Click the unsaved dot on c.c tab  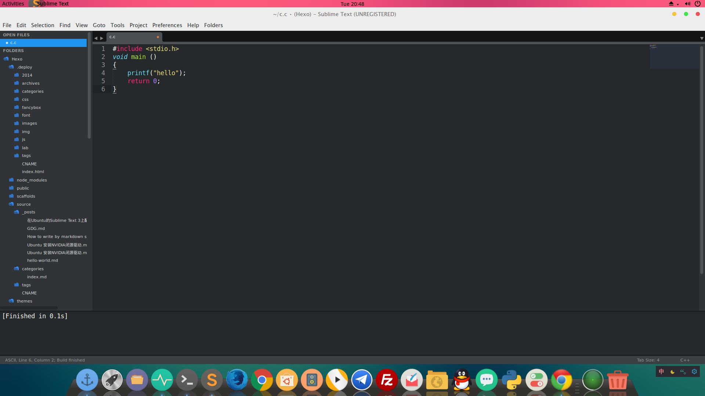click(x=158, y=37)
